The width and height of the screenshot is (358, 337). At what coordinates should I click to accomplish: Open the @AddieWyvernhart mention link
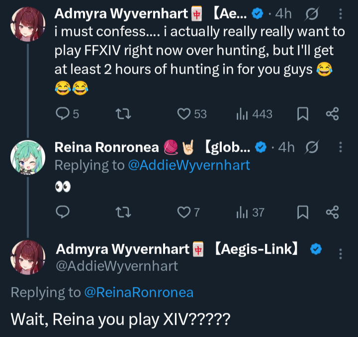(189, 165)
